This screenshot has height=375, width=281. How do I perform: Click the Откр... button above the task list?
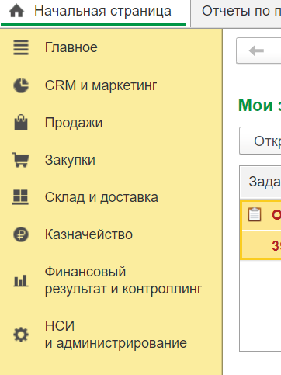tap(260, 141)
